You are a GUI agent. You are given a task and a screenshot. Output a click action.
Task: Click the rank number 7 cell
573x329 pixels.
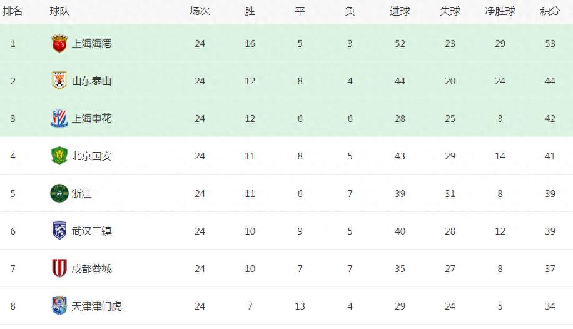click(13, 269)
